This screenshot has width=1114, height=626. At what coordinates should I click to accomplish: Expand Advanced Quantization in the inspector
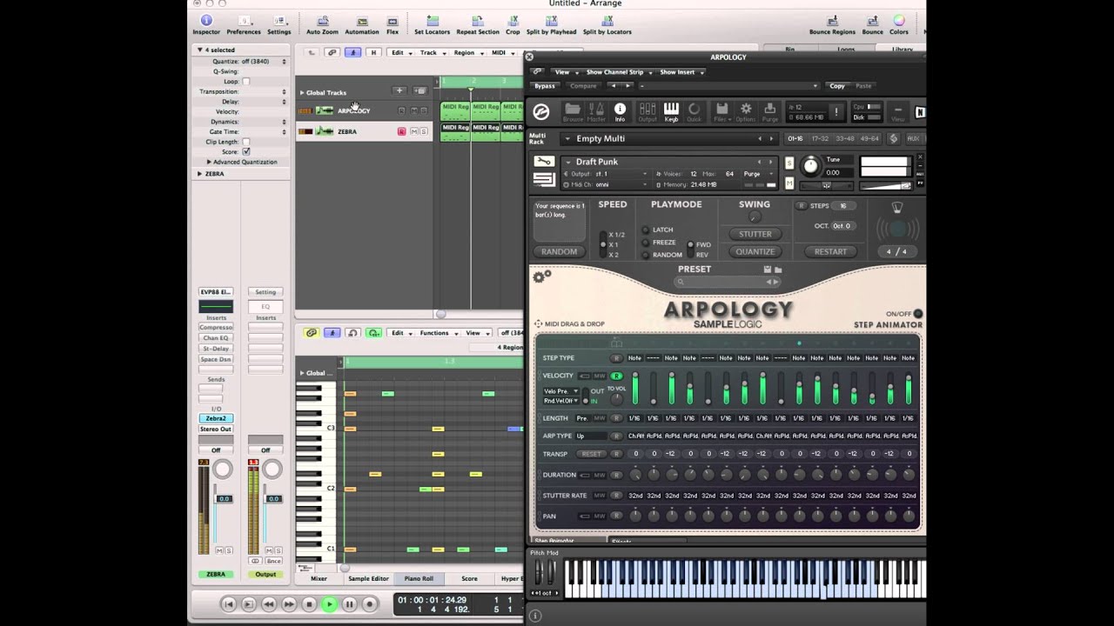(x=209, y=162)
